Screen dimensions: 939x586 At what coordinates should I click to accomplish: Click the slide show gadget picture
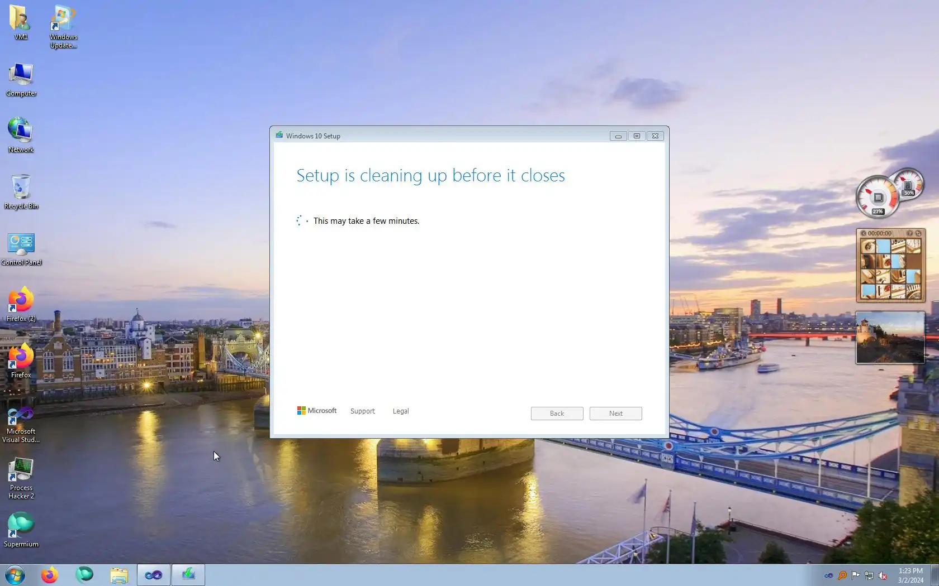click(x=890, y=338)
